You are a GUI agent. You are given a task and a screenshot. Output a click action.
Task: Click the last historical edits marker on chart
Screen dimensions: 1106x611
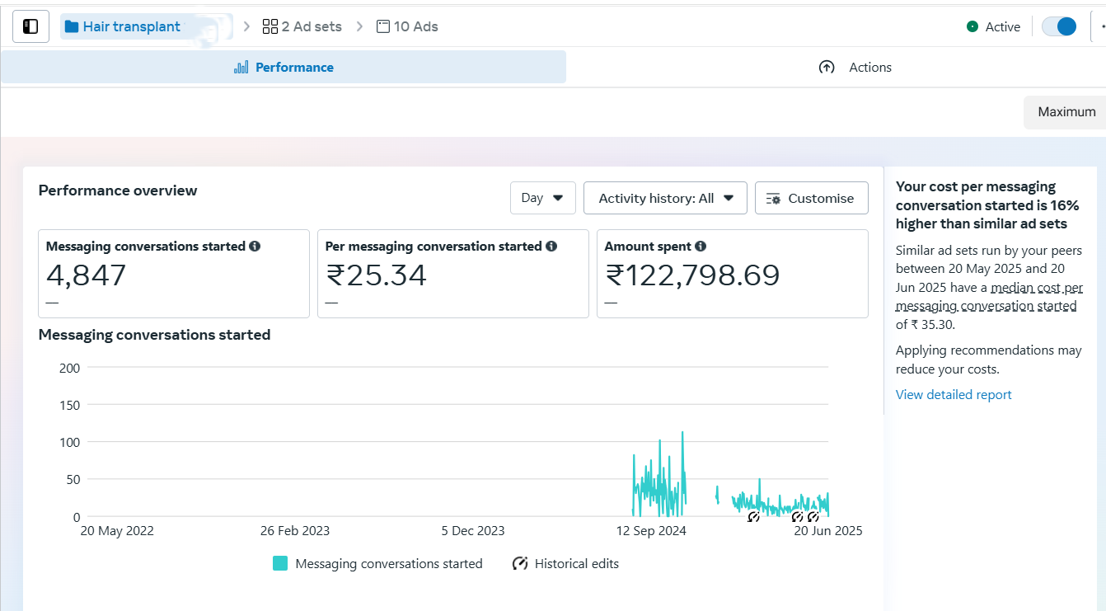pos(813,517)
